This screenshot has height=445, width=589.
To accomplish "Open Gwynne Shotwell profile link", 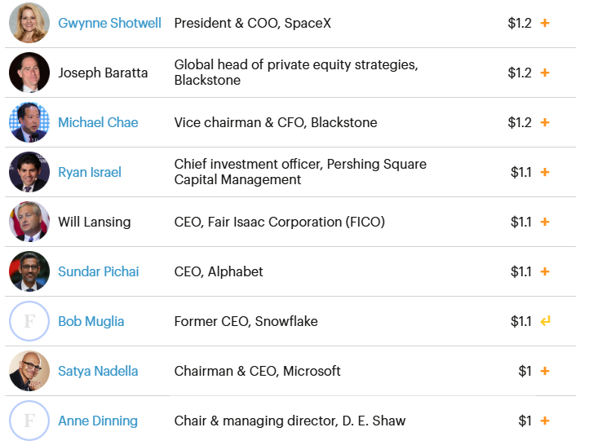I will coord(109,23).
